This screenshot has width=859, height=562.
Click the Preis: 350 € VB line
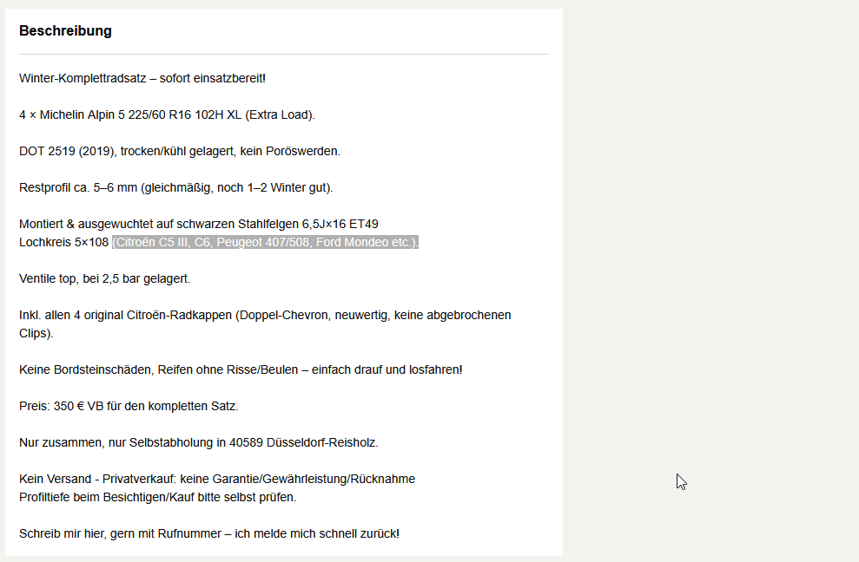(x=129, y=406)
